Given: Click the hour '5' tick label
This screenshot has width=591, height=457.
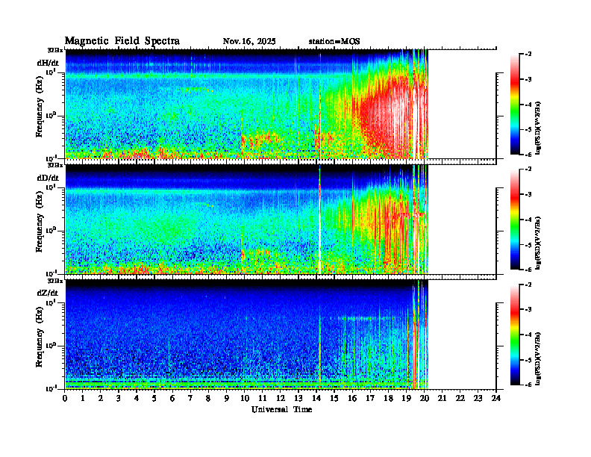Looking at the screenshot, I should tap(154, 399).
